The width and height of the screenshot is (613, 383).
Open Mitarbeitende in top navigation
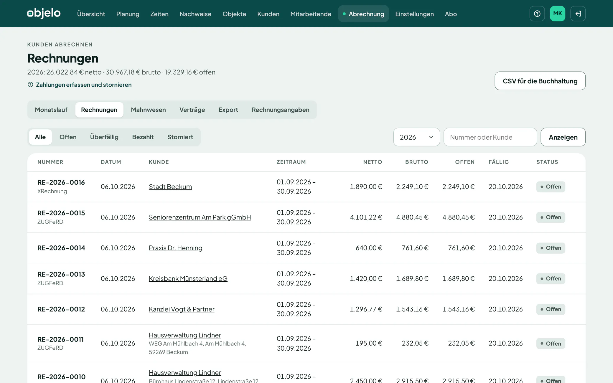[x=311, y=14]
